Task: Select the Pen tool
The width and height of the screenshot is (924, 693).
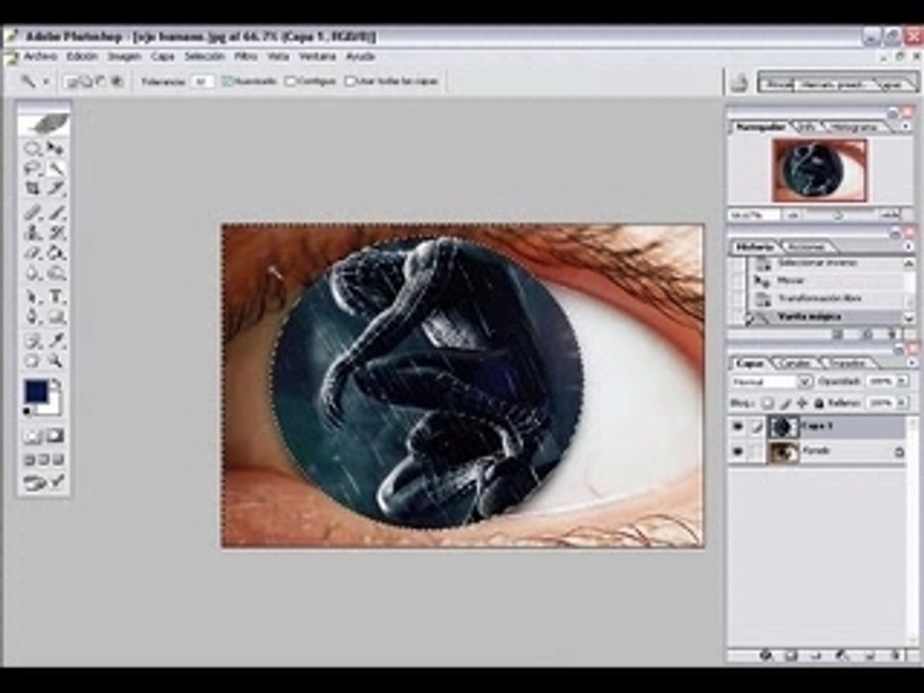Action: point(33,317)
